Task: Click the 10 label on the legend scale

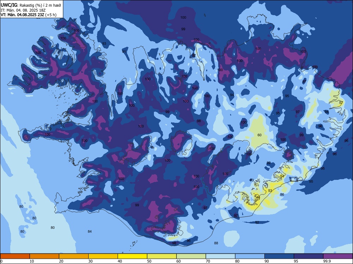Action: (x=32, y=261)
